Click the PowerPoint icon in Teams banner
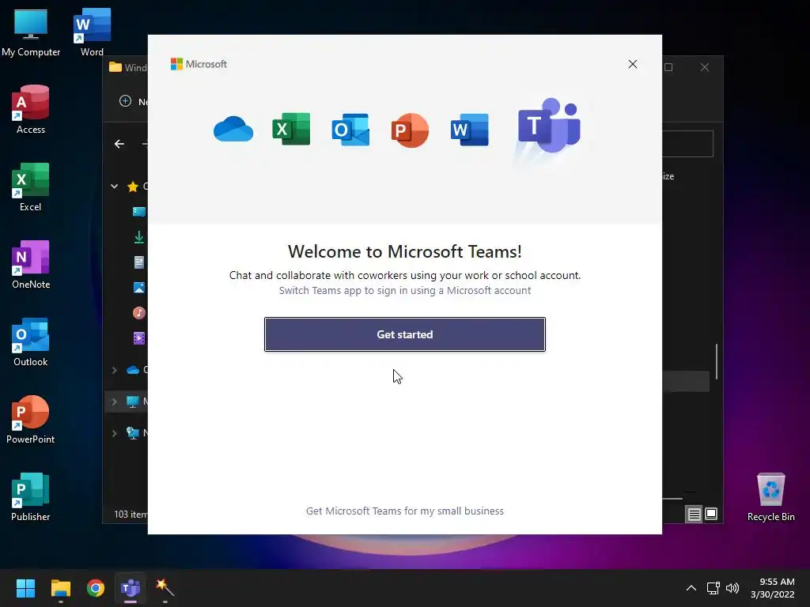 tap(410, 130)
